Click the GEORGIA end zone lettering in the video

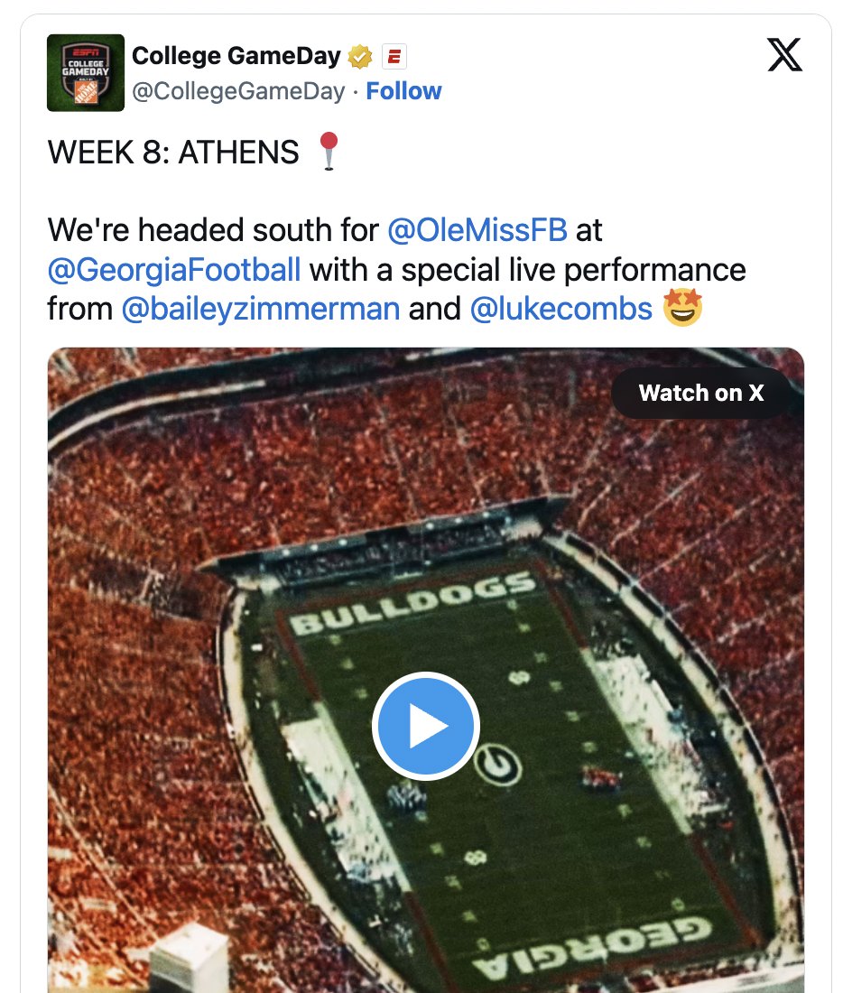[591, 946]
